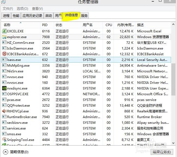Switch to the 用户 tab
Viewport: 177px width, 157px height.
(x=58, y=16)
